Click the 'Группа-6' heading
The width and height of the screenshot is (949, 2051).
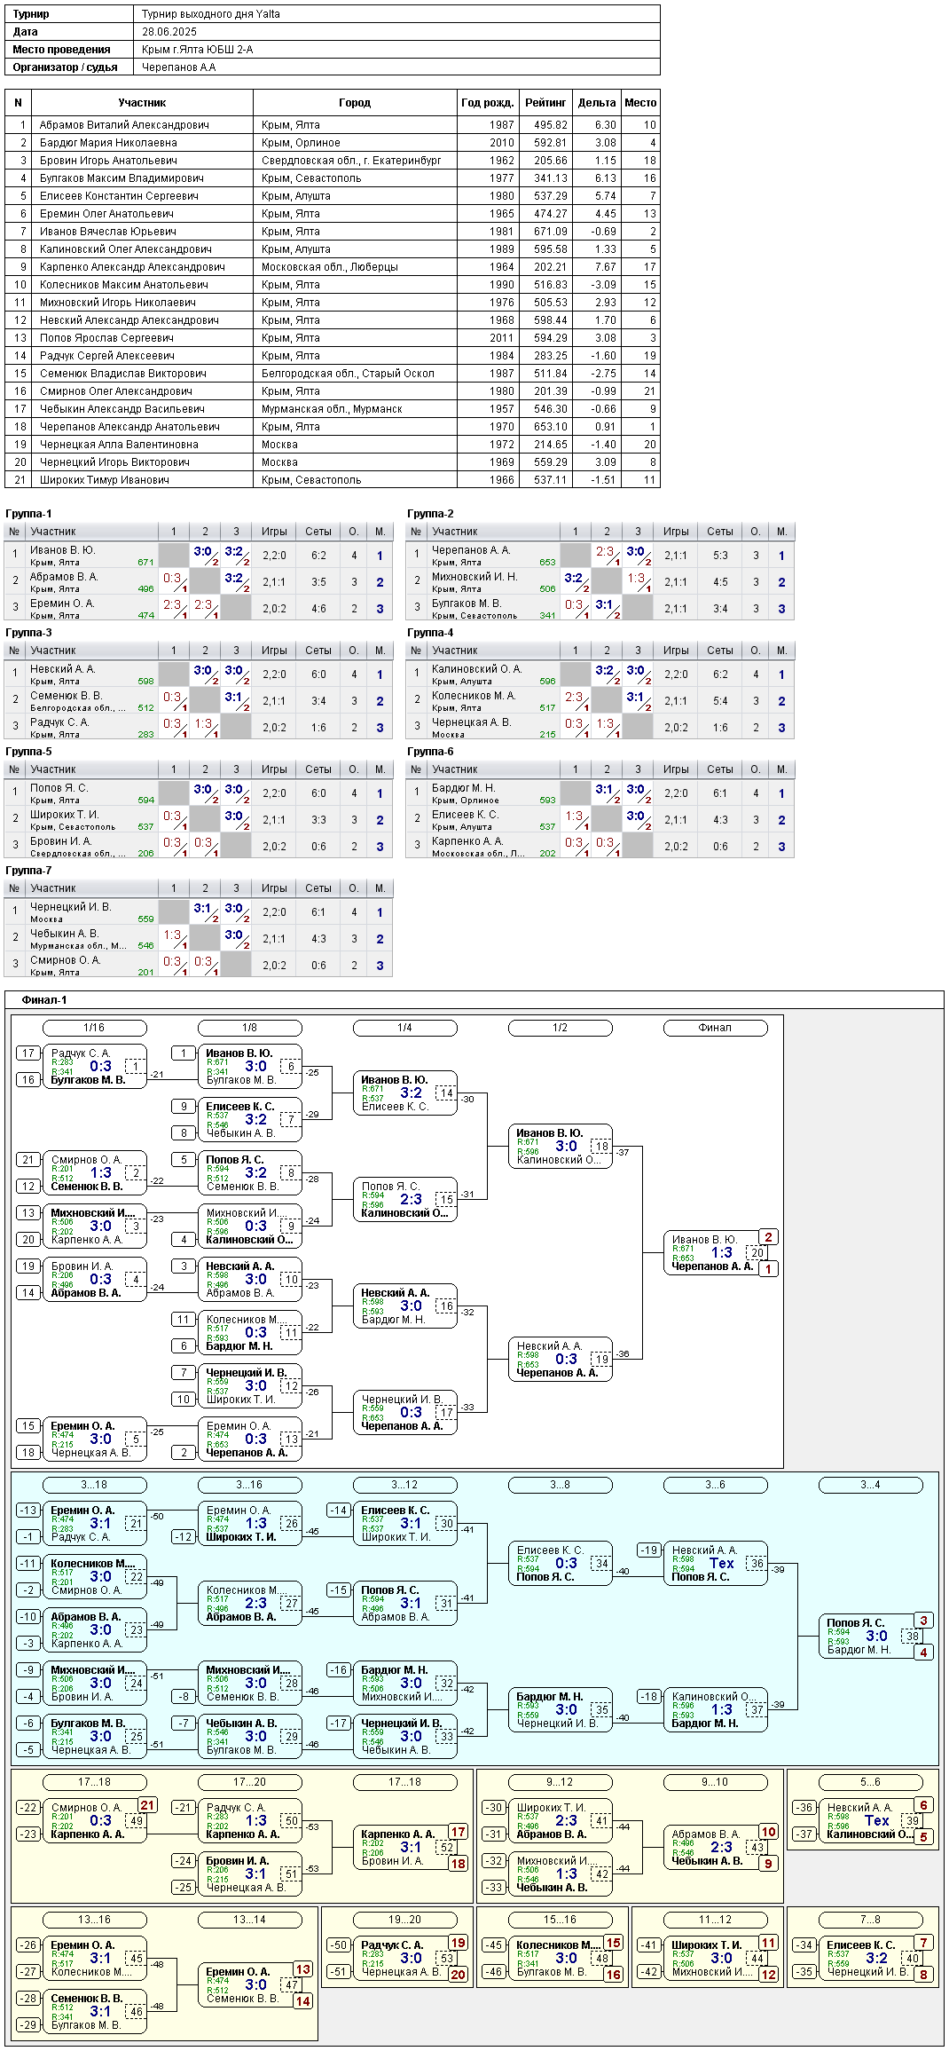pyautogui.click(x=430, y=752)
